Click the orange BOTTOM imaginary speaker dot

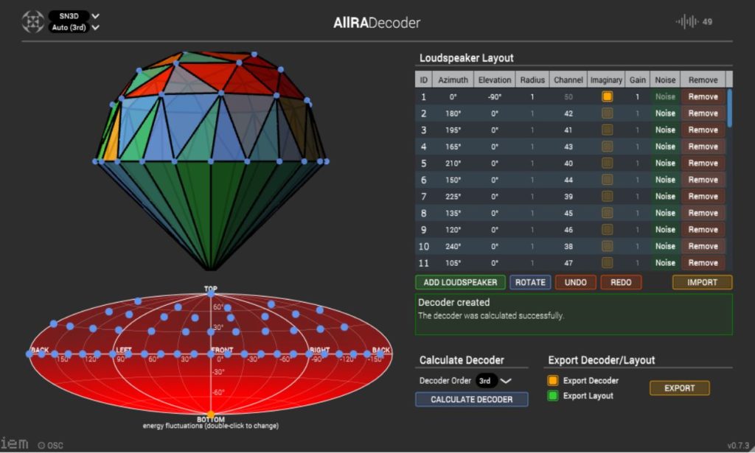210,414
